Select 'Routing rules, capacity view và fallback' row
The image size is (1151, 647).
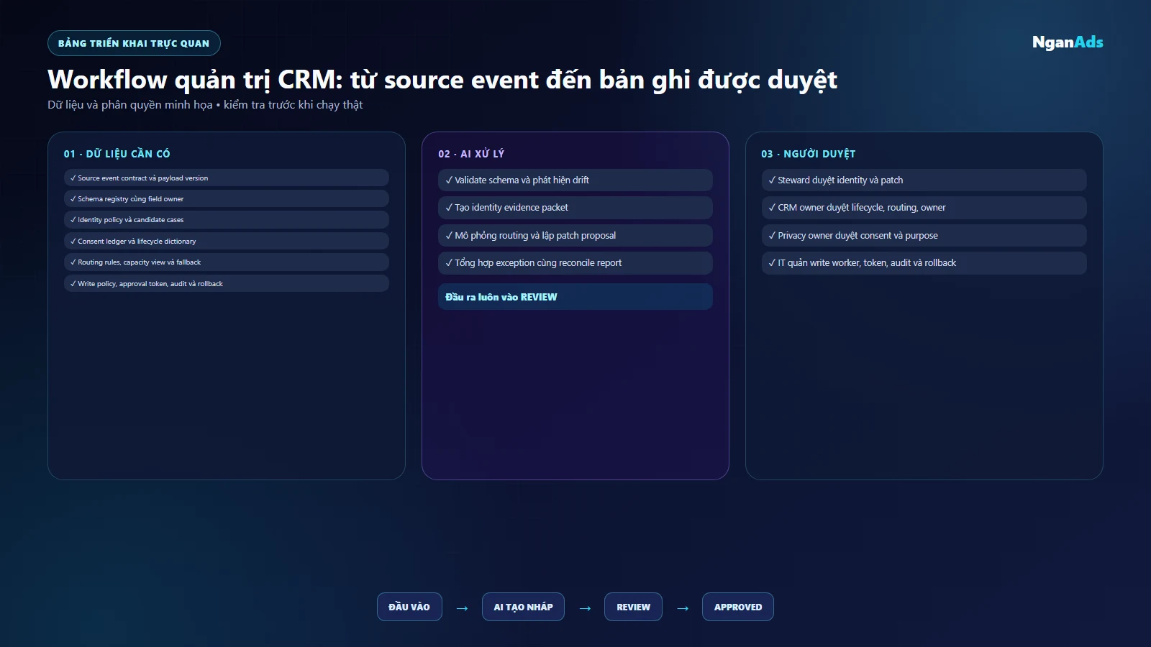pyautogui.click(x=227, y=262)
